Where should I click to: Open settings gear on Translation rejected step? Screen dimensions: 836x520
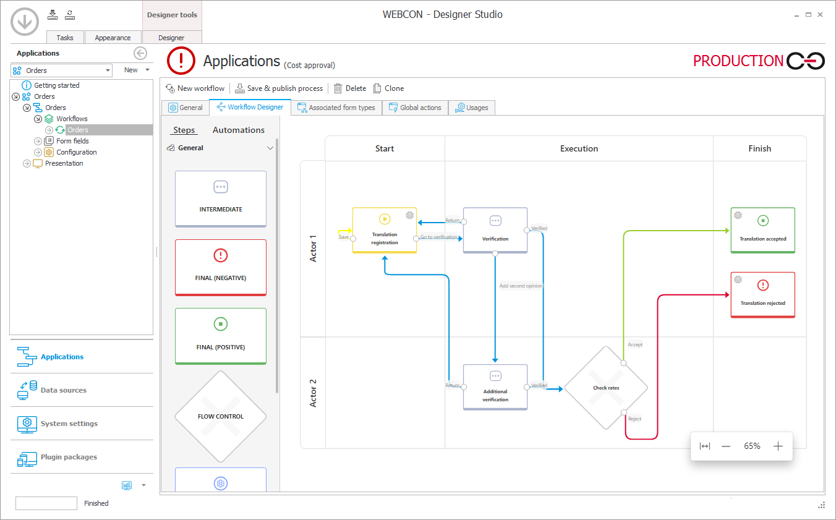(738, 279)
